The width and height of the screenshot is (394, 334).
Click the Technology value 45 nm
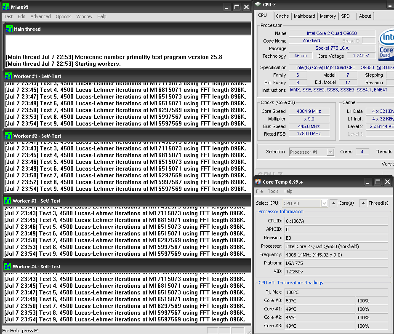(301, 56)
